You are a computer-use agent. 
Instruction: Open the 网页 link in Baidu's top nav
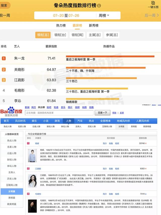(34, 107)
